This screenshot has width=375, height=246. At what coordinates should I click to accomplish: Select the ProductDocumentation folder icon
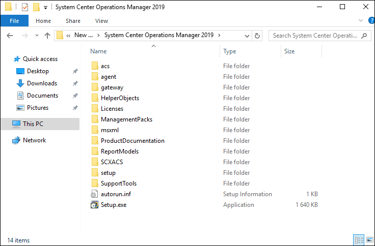click(x=95, y=141)
